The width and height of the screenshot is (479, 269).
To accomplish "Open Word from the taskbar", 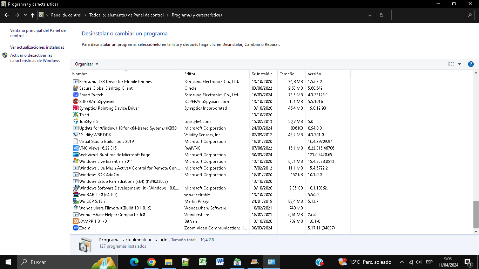I will (x=220, y=262).
